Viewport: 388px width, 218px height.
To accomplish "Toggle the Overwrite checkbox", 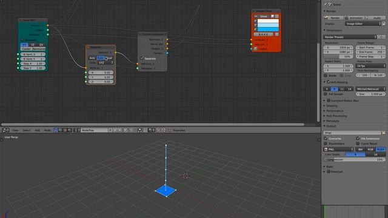I will [326, 139].
